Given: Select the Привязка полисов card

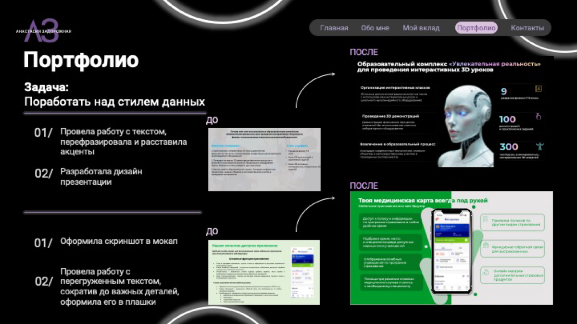Looking at the screenshot, I should click(x=512, y=222).
